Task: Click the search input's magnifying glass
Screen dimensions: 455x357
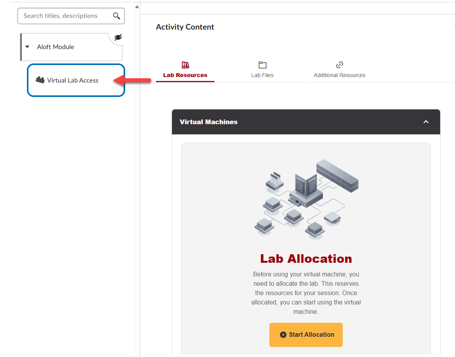Action: click(117, 16)
